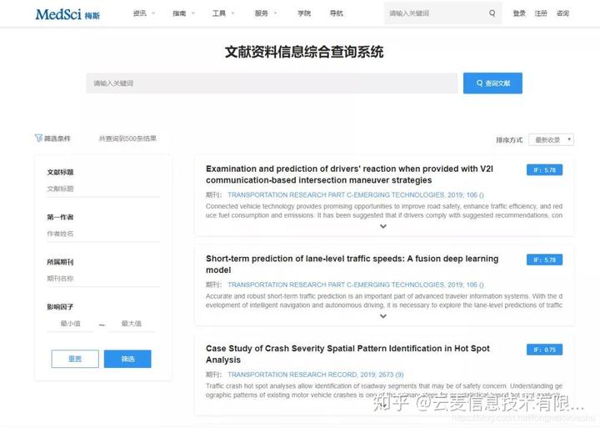The height and width of the screenshot is (428, 600).
Task: Go to the 导航 nav item
Action: pyautogui.click(x=337, y=13)
